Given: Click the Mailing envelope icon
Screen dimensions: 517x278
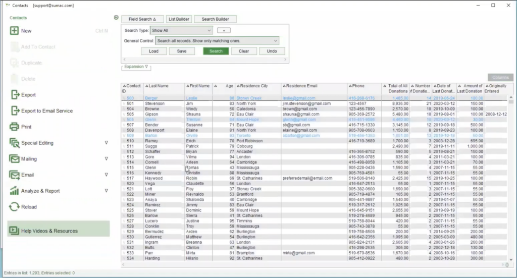Looking at the screenshot, I should (x=14, y=159).
